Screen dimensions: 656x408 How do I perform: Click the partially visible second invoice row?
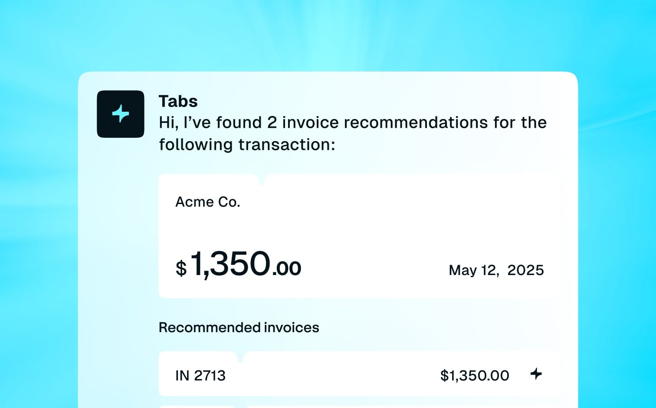(358, 406)
